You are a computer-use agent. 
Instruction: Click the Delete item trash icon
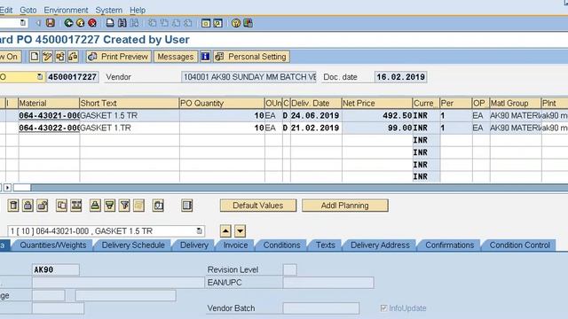point(13,206)
